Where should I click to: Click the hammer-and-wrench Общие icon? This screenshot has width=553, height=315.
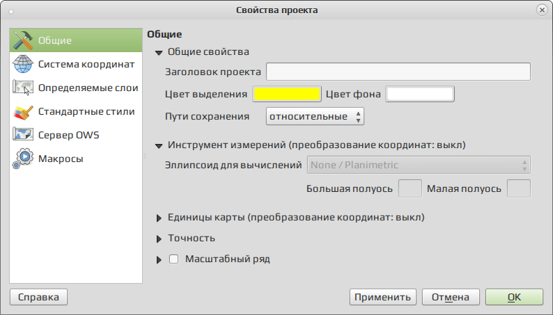coord(23,40)
